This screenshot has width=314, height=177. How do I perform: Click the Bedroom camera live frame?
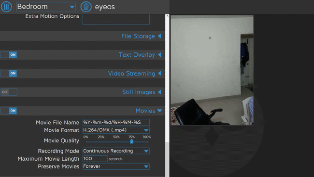pos(212,70)
